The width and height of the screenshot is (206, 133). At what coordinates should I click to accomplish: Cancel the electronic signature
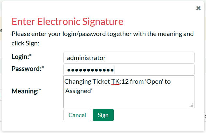[x=77, y=115]
